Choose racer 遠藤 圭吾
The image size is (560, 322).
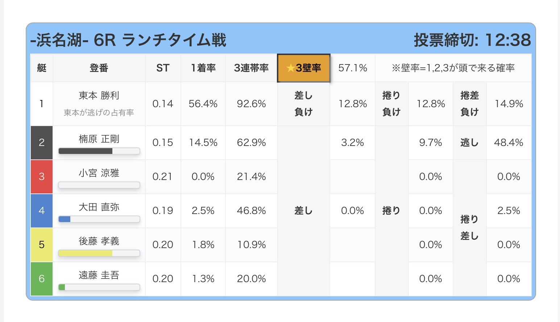(99, 275)
